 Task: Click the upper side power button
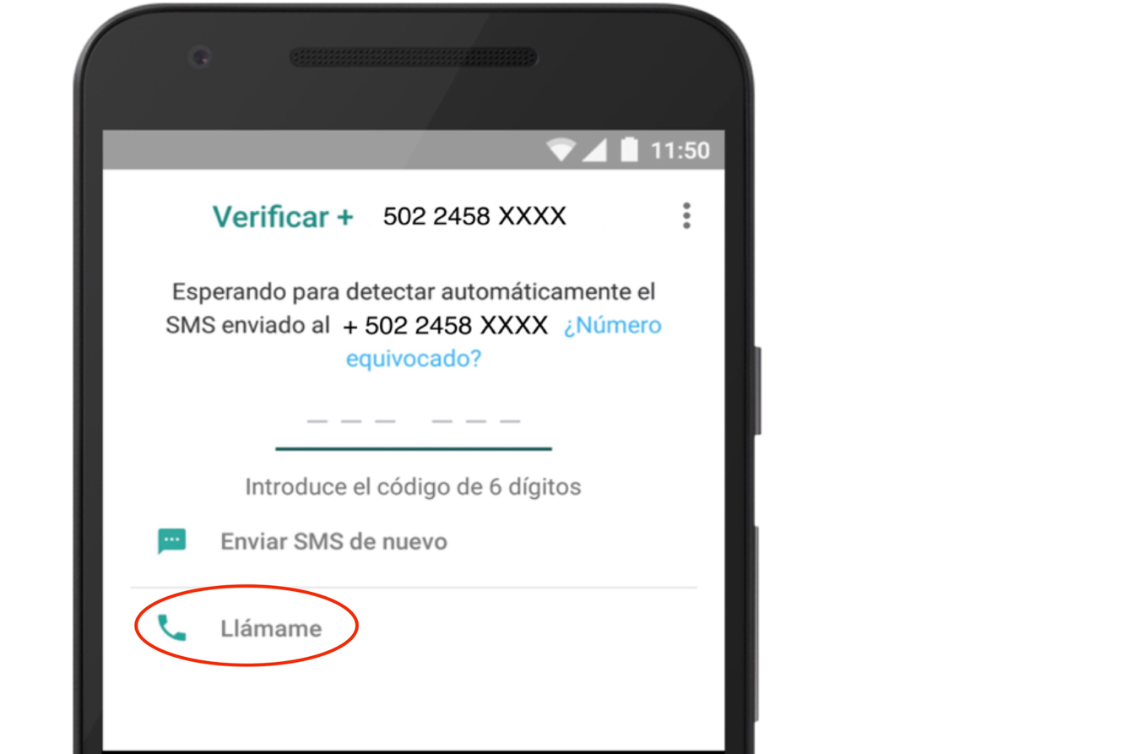(757, 390)
